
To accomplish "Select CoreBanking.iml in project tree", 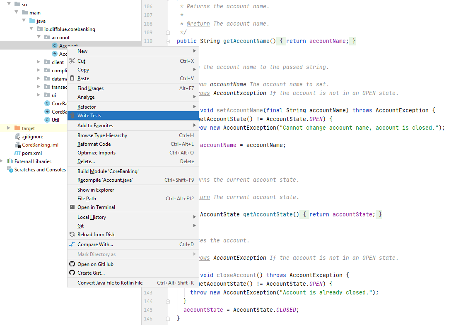I will [x=40, y=145].
